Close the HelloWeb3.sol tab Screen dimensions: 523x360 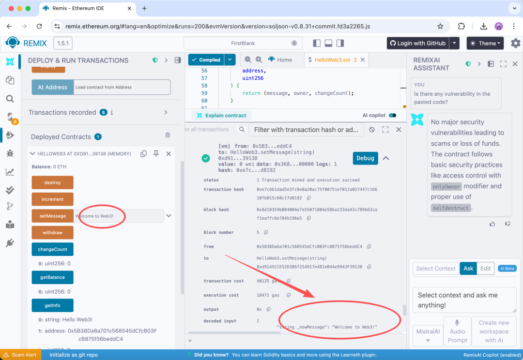pyautogui.click(x=363, y=60)
